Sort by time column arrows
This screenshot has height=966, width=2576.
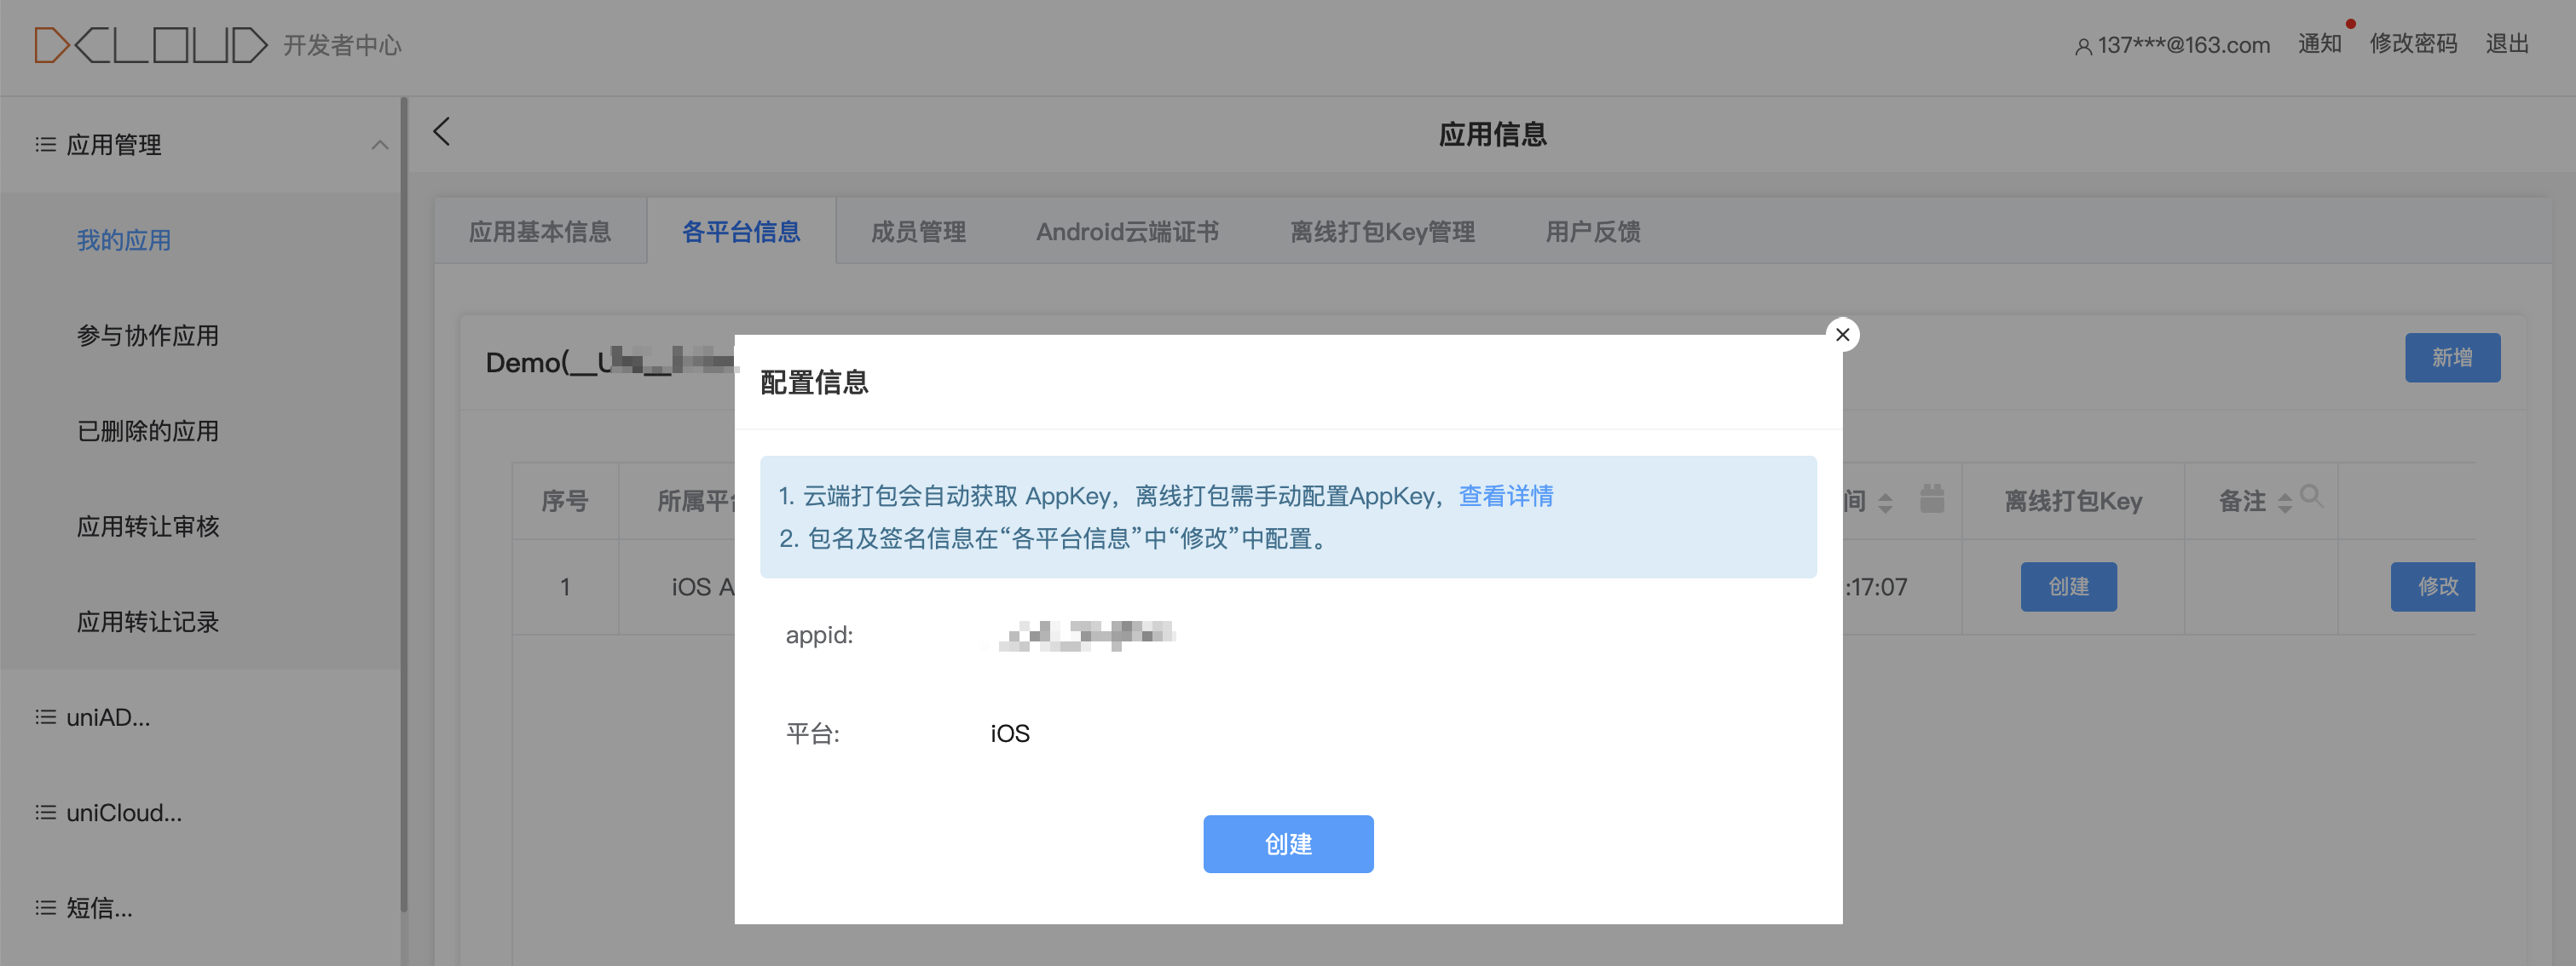click(x=1885, y=503)
